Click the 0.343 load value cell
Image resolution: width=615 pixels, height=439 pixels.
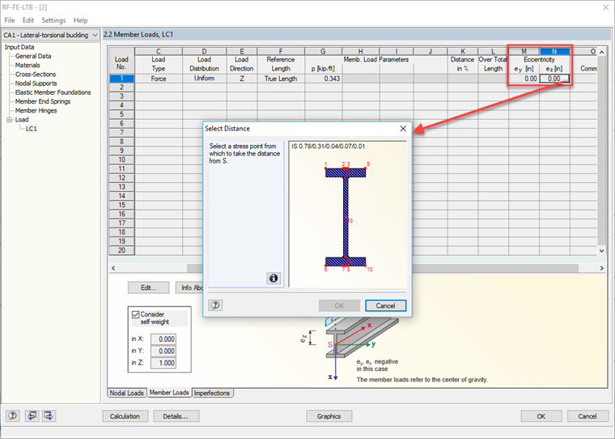coord(324,79)
